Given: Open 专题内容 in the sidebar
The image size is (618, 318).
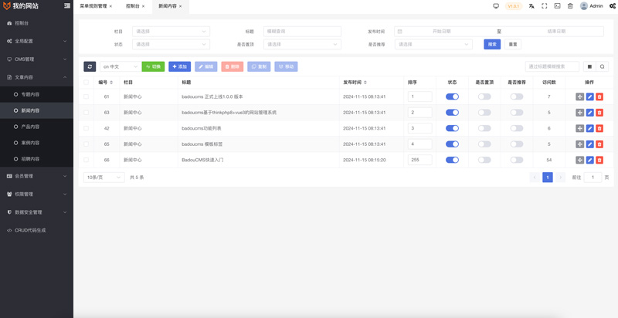Looking at the screenshot, I should click(36, 94).
